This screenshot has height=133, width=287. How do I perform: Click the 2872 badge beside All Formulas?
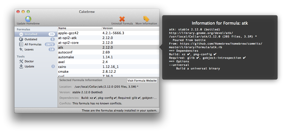50,44
